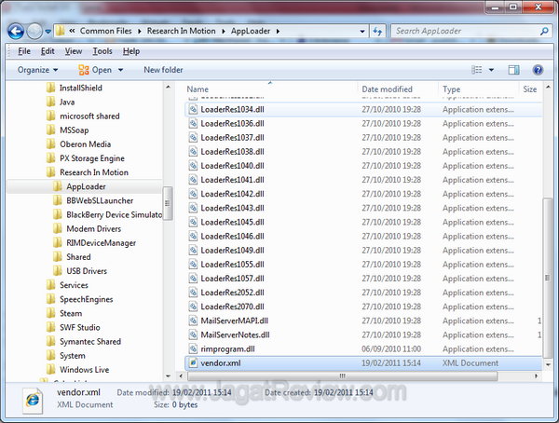Screen dimensions: 559x423
Task: Open the Organize dropdown
Action: pos(37,70)
